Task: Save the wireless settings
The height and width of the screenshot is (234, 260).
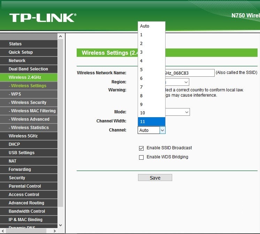Action: pos(155,178)
